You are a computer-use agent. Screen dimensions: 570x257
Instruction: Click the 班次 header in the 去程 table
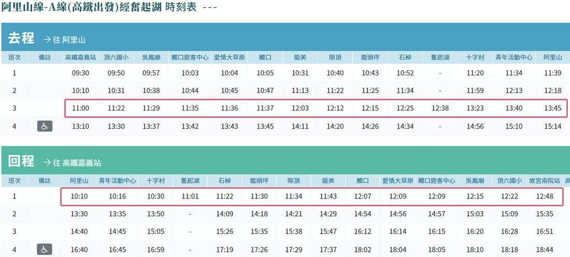coord(15,57)
